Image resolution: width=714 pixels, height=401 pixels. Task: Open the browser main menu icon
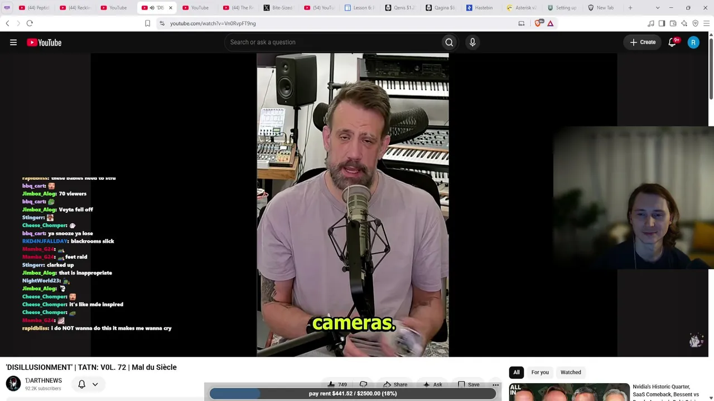tap(707, 23)
